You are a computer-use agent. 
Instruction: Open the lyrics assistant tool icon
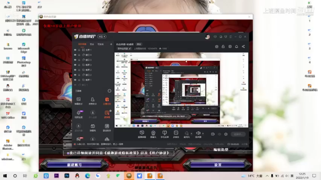coord(107,128)
